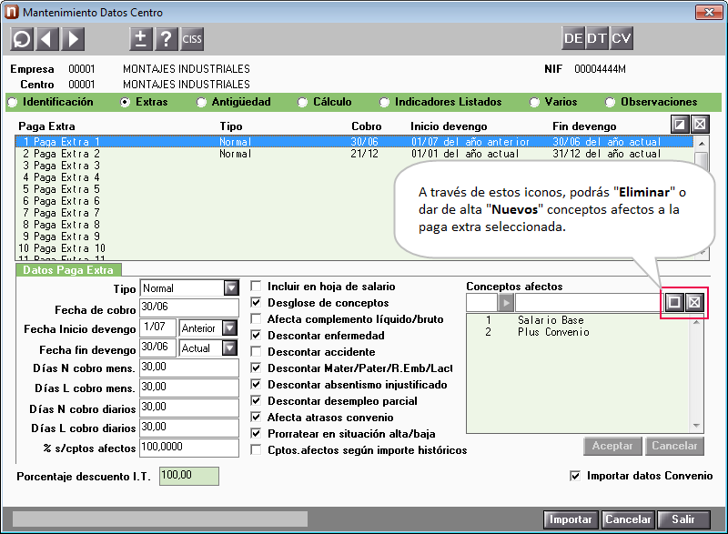This screenshot has width=728, height=534.
Task: Click the Días N cobro mens. field
Action: pos(189,368)
